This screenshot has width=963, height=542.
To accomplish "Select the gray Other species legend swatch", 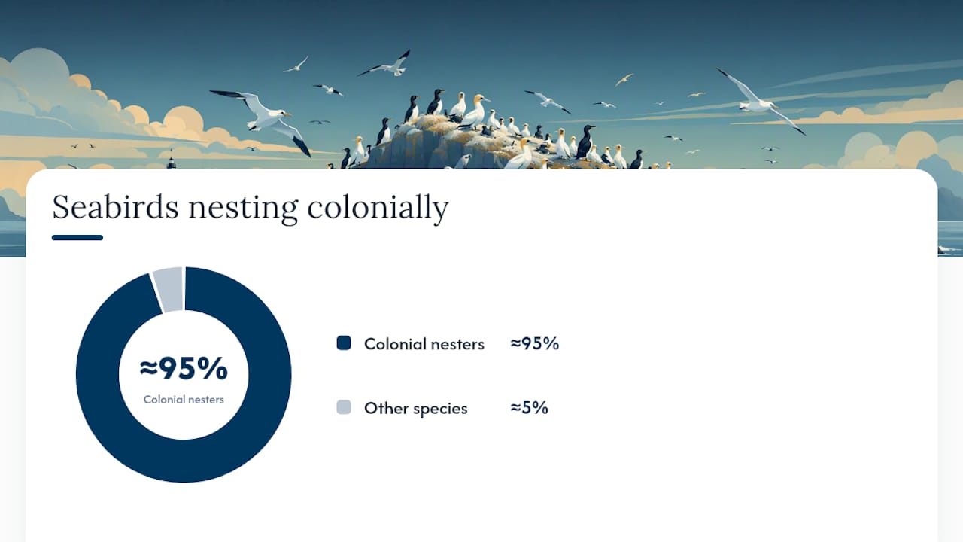I will pyautogui.click(x=344, y=407).
